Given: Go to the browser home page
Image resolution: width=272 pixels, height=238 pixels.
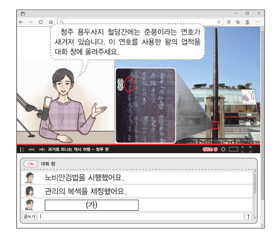Looking at the screenshot, I should (x=51, y=22).
